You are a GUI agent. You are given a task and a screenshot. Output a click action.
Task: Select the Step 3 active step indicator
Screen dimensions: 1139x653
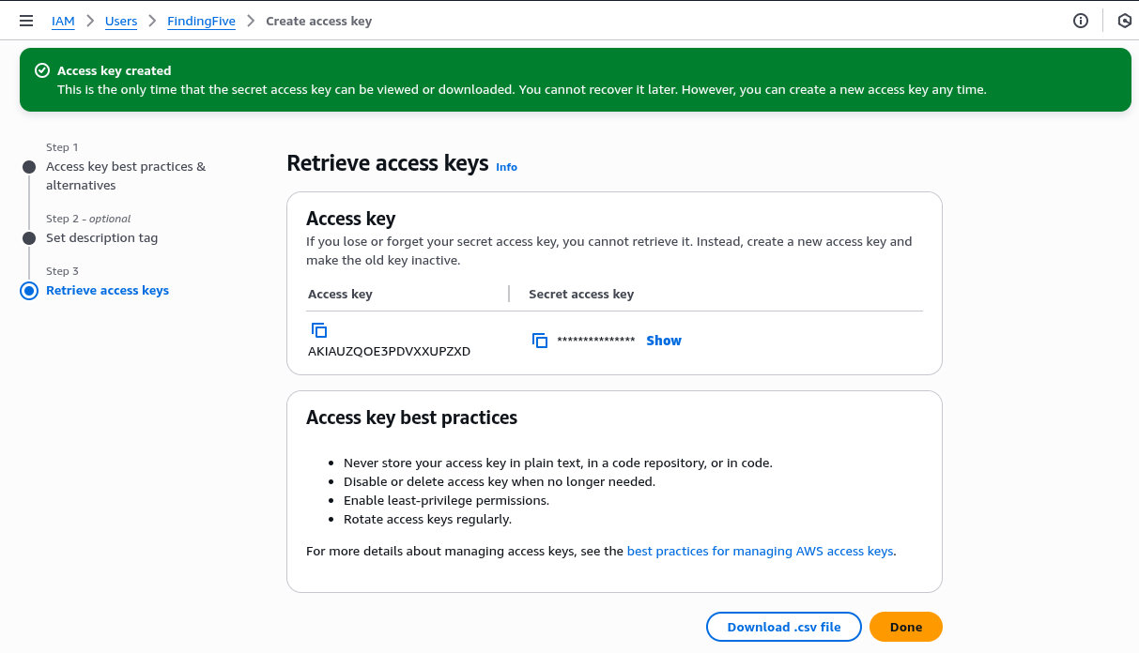[x=29, y=291]
